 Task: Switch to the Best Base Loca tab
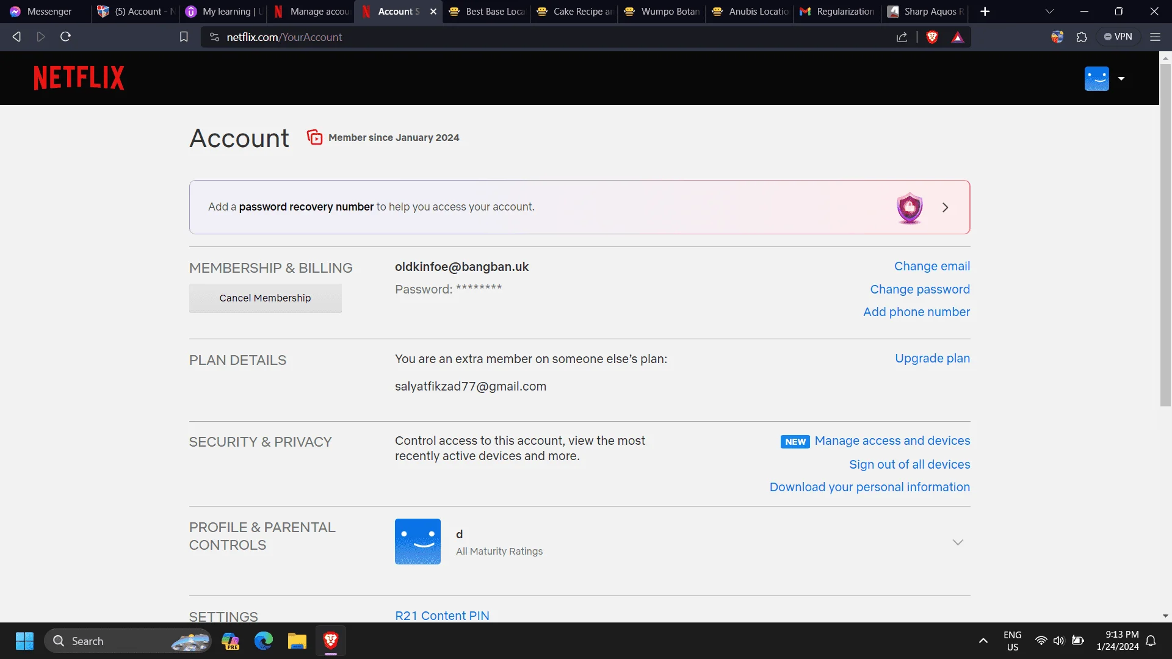pos(487,12)
